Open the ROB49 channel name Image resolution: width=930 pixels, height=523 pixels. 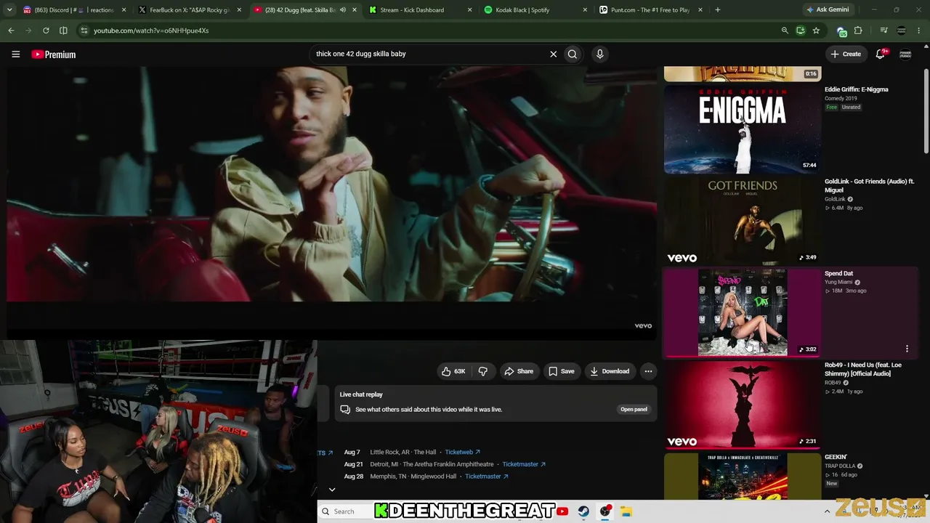point(833,383)
